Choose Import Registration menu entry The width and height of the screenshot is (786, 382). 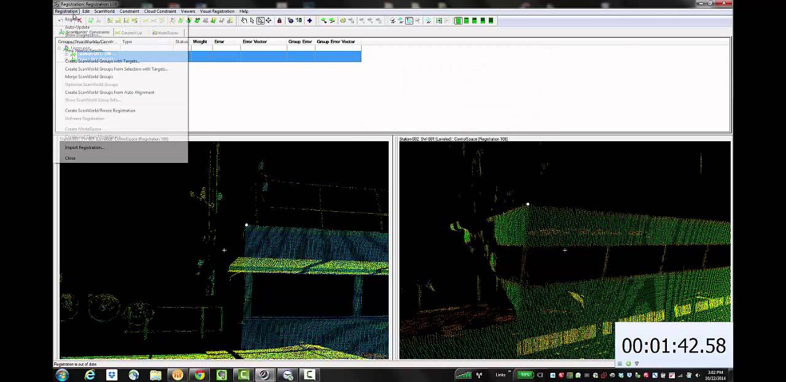point(85,147)
